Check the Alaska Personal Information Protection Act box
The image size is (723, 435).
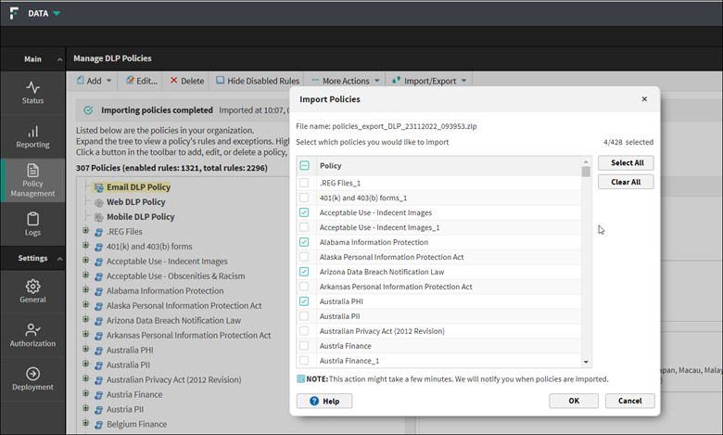point(304,257)
